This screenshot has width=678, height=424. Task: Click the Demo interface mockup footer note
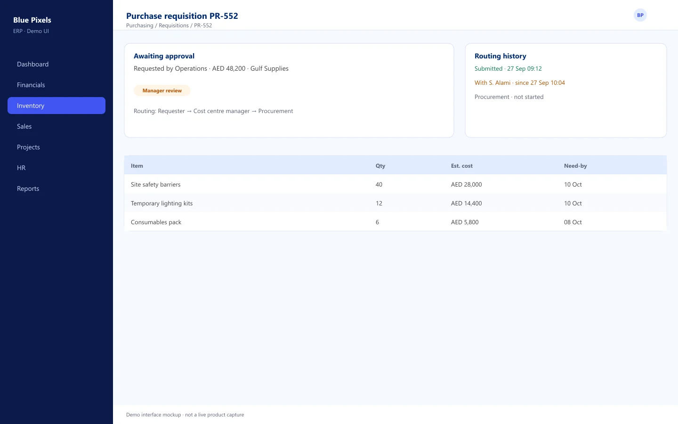click(x=185, y=415)
